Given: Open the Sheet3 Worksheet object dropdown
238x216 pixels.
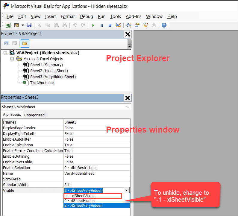Looking at the screenshot, I should tap(128, 107).
